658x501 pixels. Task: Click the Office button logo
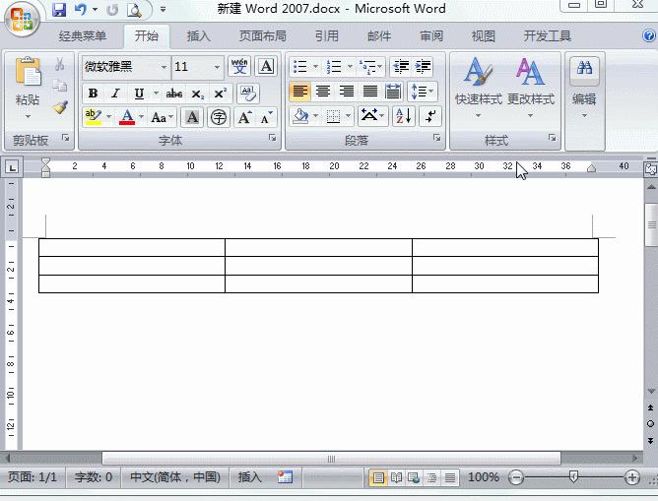(22, 19)
